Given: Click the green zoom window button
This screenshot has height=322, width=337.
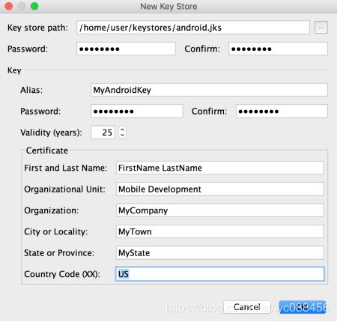Looking at the screenshot, I should click(x=34, y=6).
